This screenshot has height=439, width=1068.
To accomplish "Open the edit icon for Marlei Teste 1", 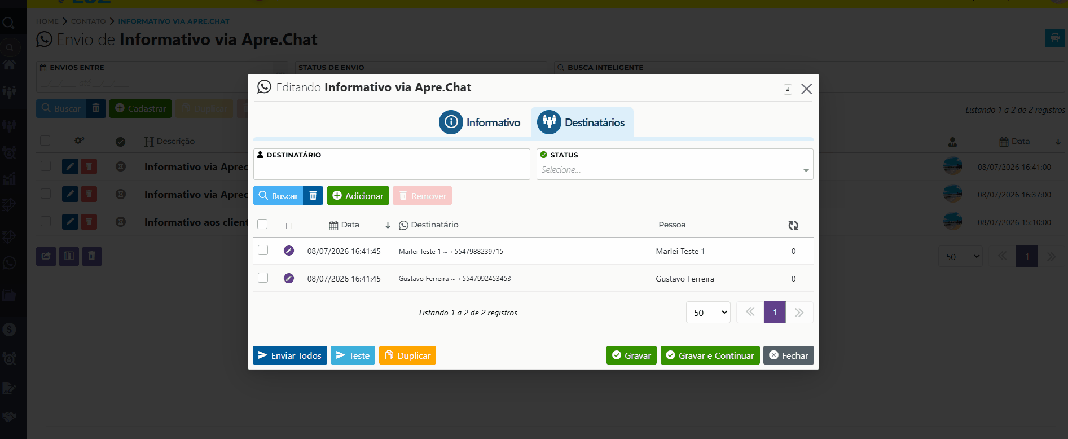I will tap(289, 251).
